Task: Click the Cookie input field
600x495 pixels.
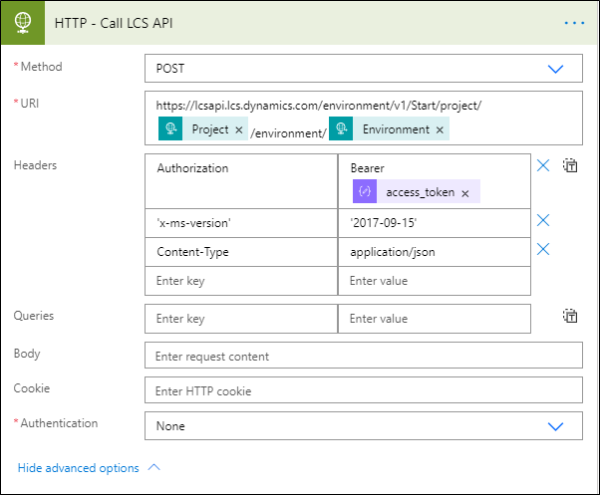Action: tap(363, 388)
